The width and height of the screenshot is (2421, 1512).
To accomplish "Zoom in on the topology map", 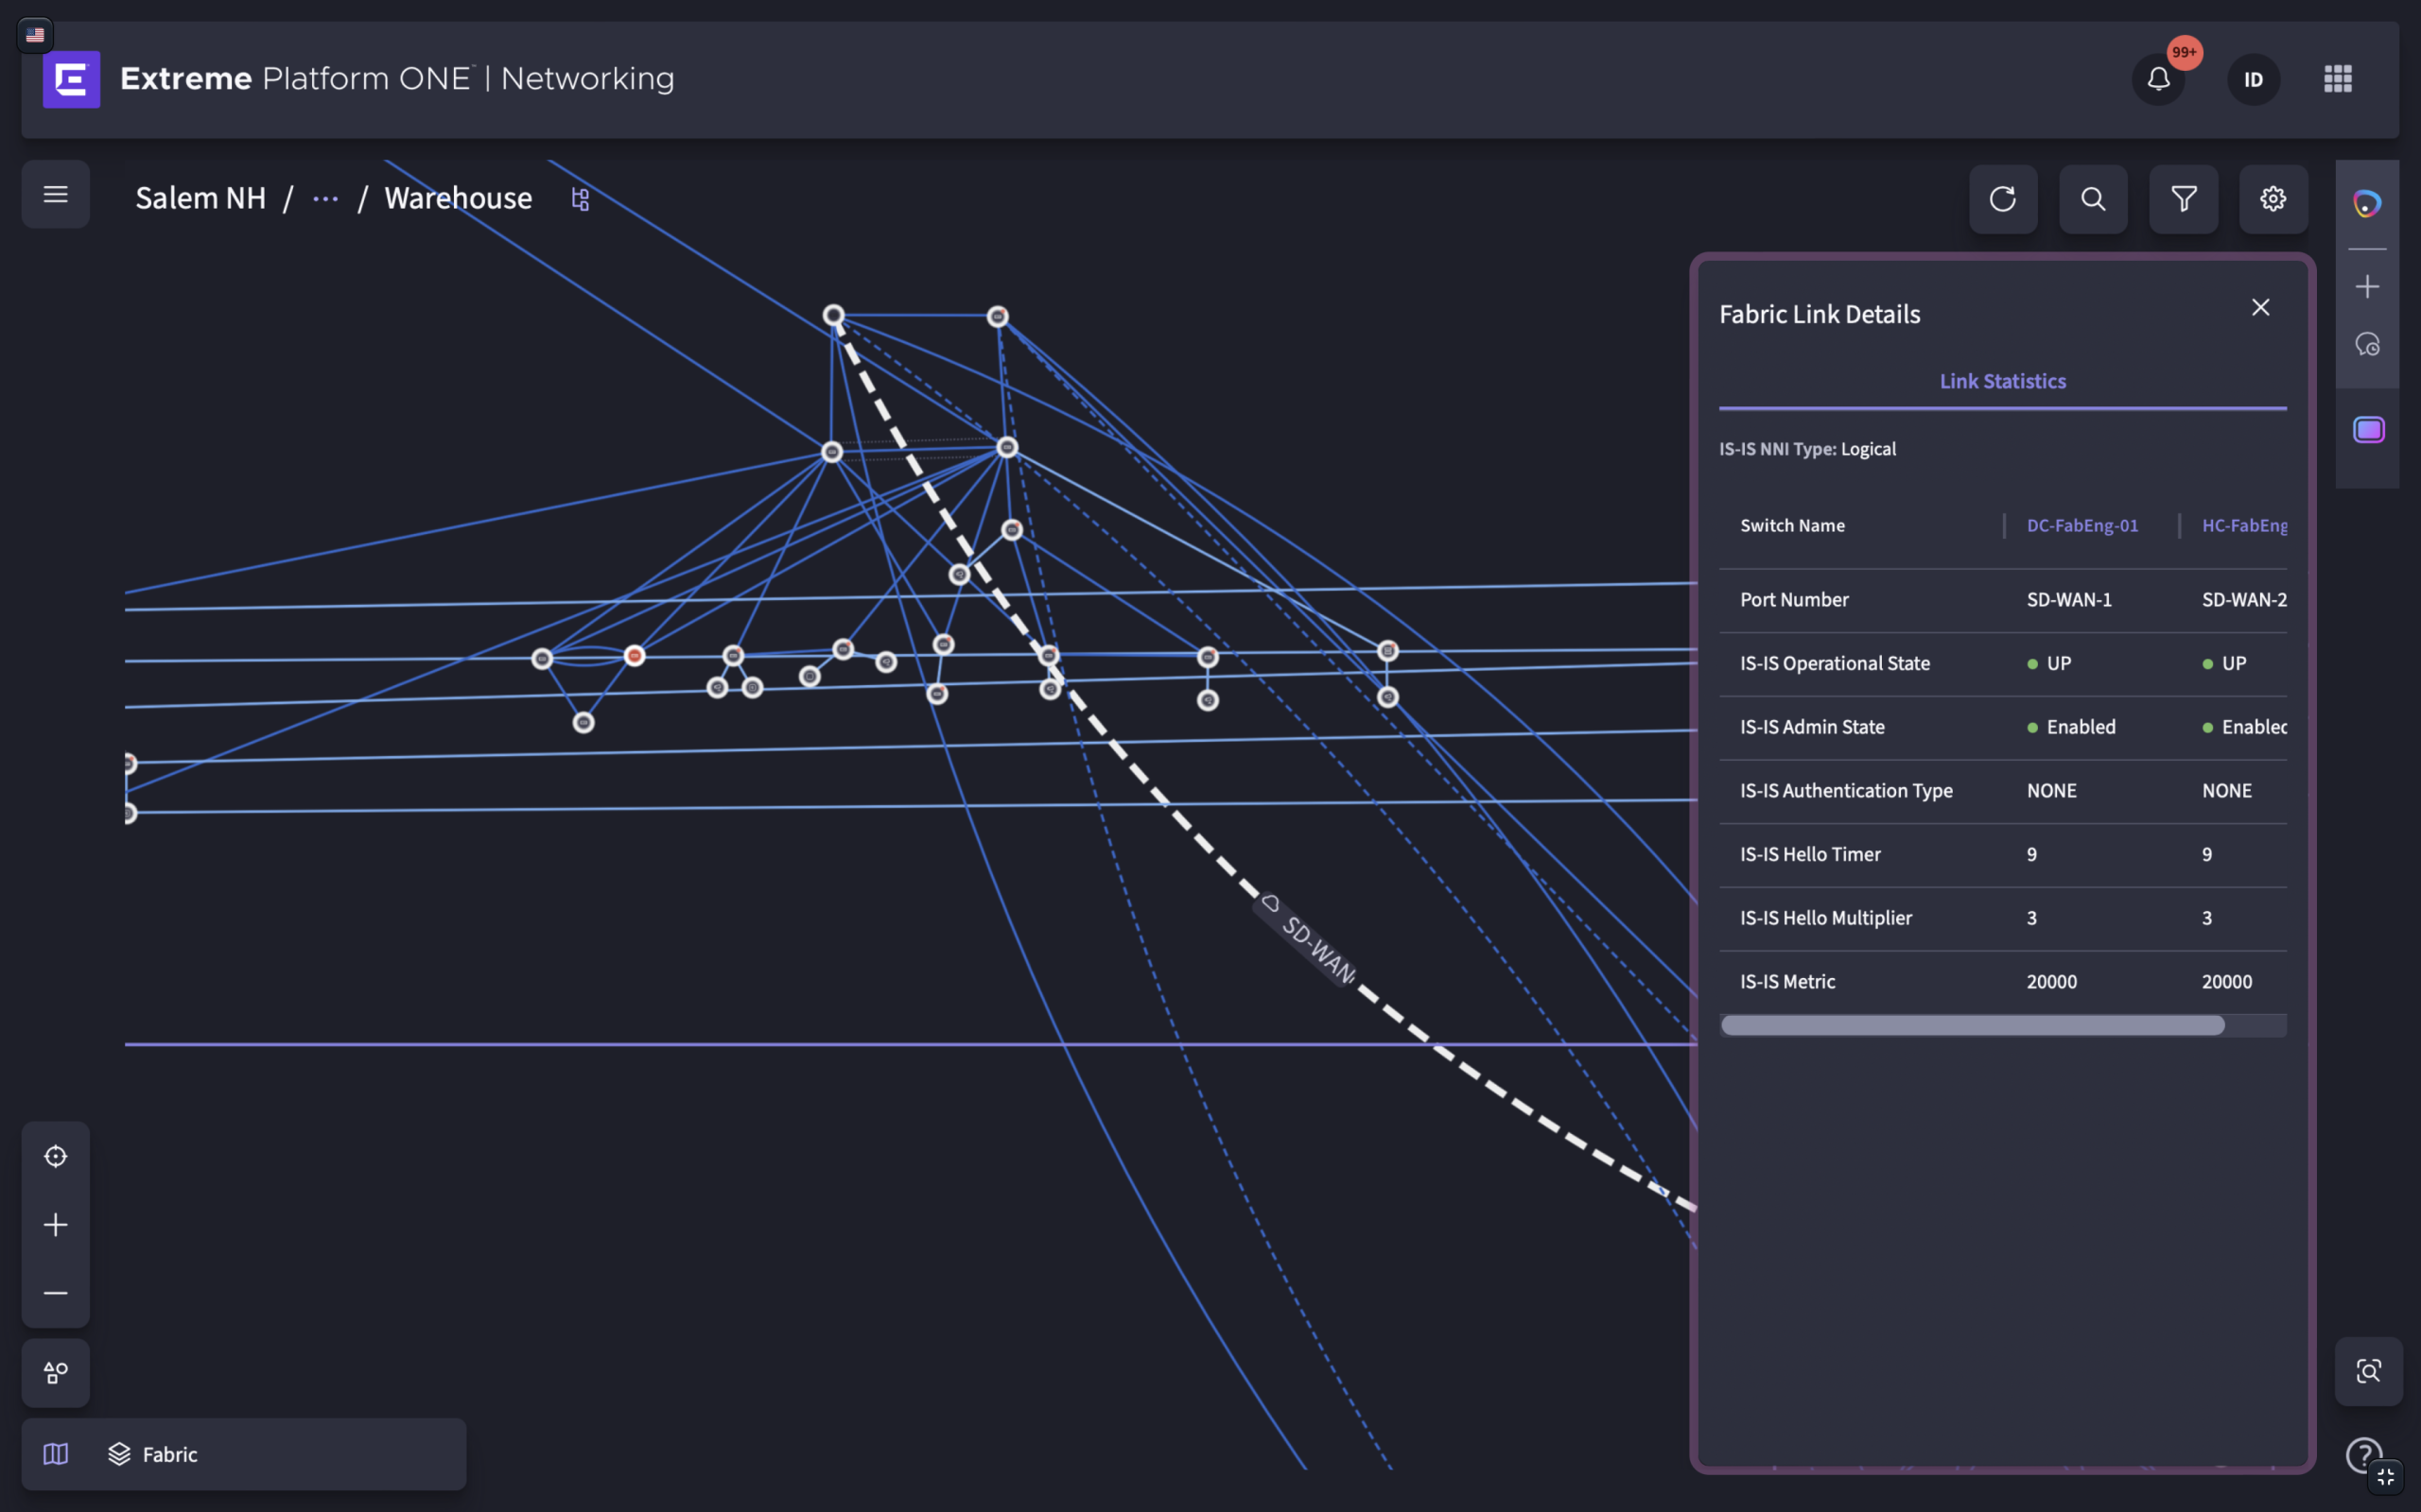I will (x=56, y=1225).
